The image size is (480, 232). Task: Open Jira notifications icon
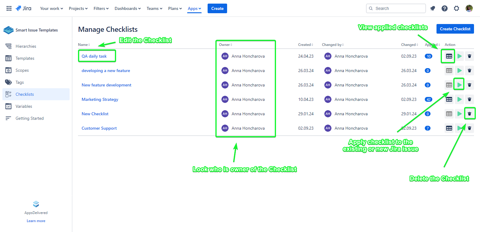433,8
